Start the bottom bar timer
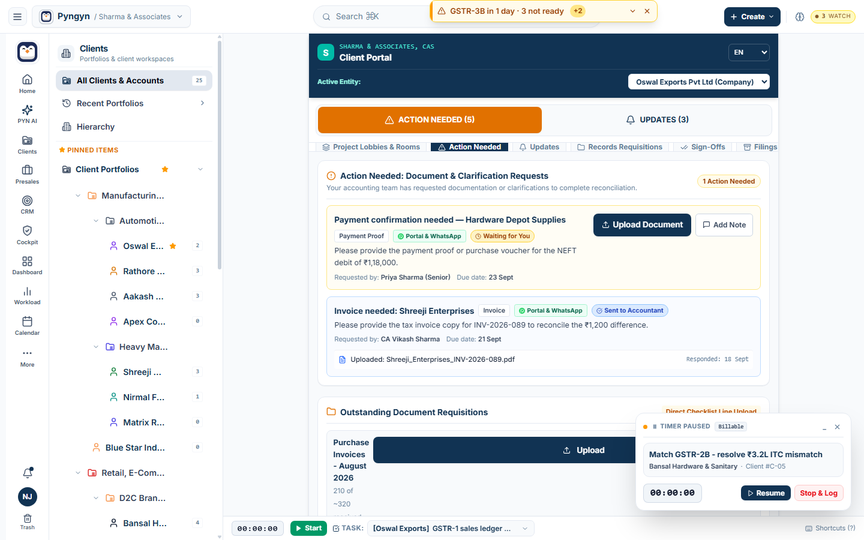Image resolution: width=864 pixels, height=540 pixels. pyautogui.click(x=308, y=529)
